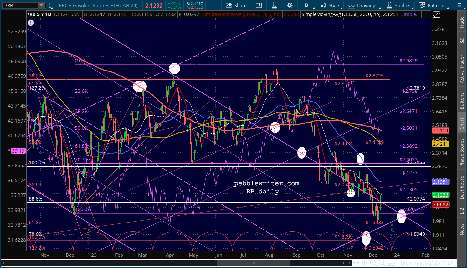Expand the Style dropdown
This screenshot has height=268, width=467.
[x=330, y=5]
